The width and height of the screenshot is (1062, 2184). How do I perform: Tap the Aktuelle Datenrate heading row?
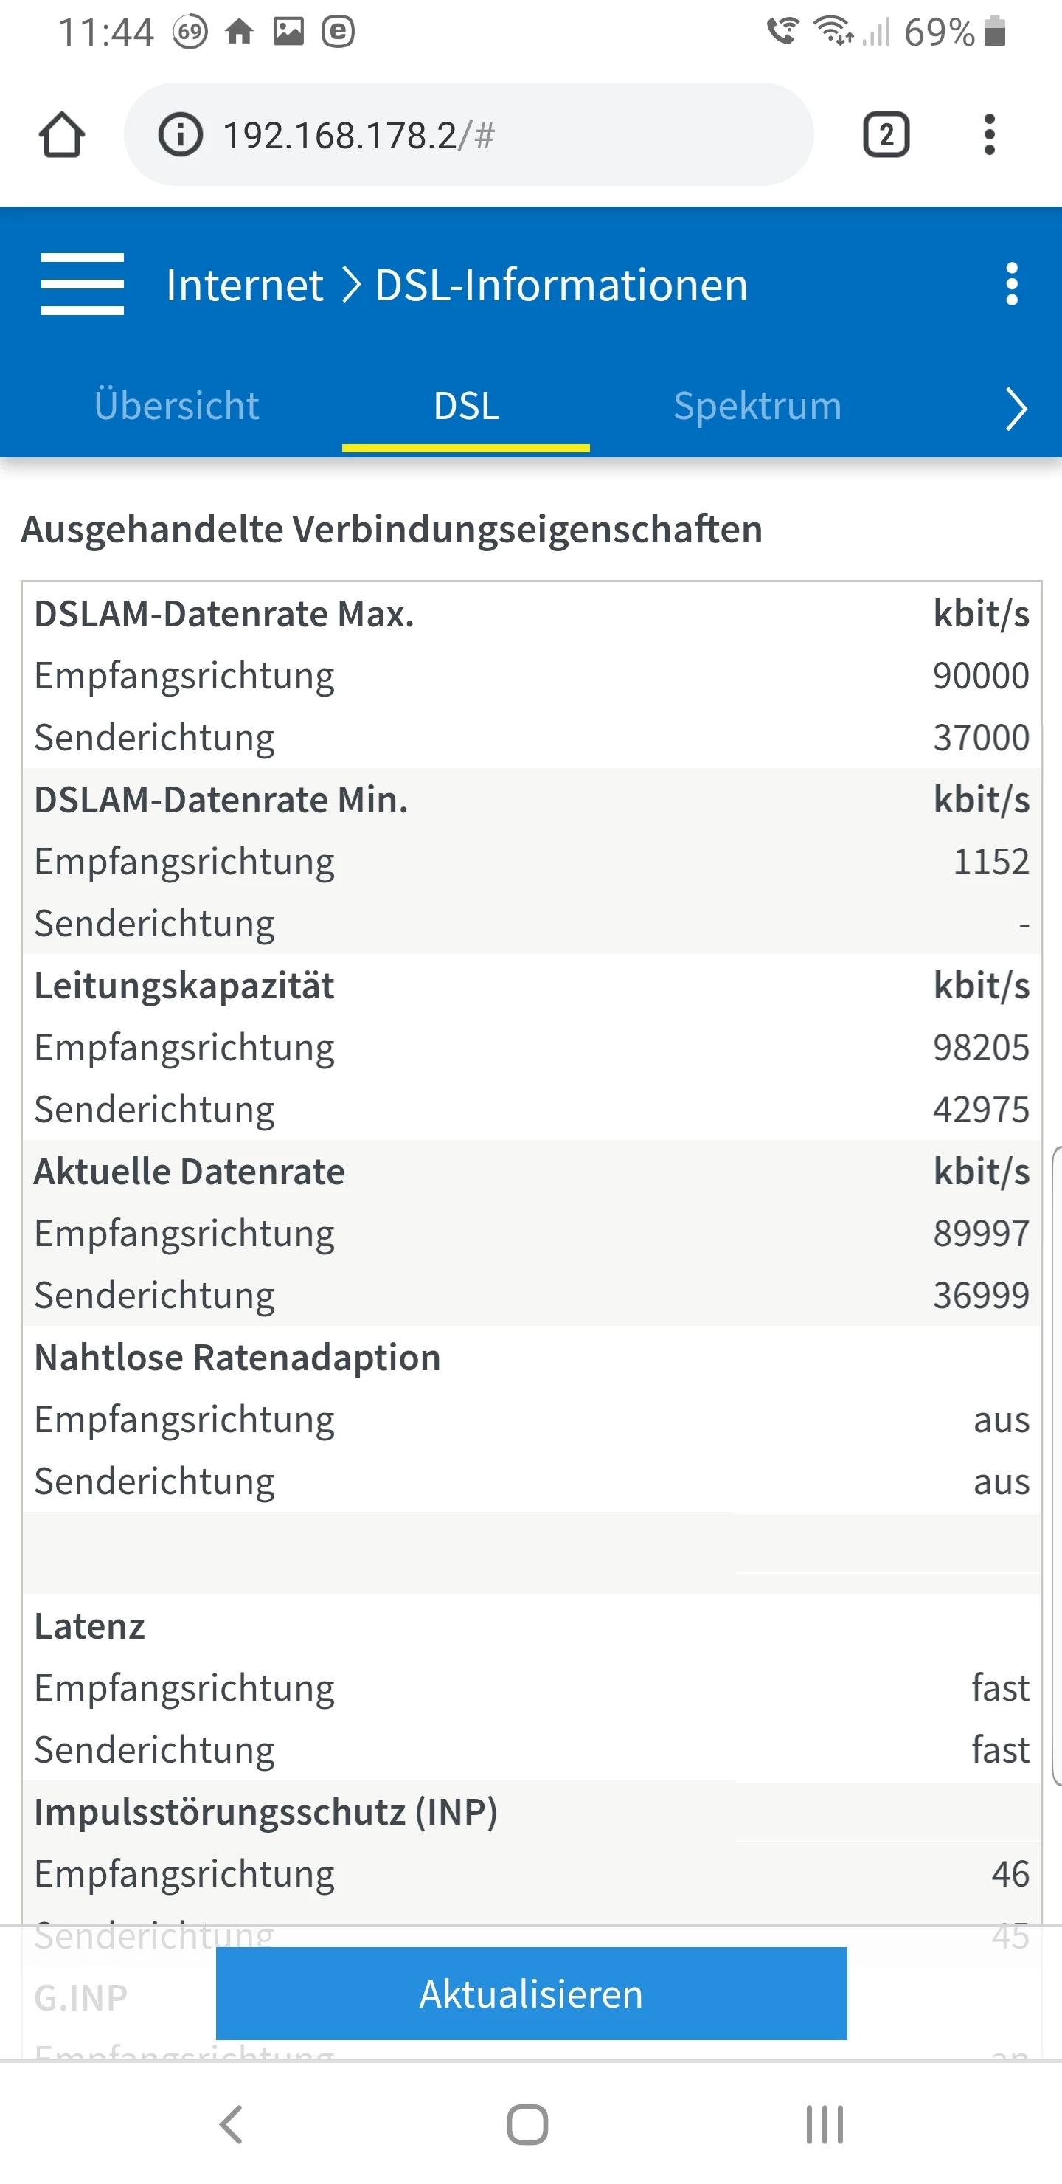(x=532, y=1172)
